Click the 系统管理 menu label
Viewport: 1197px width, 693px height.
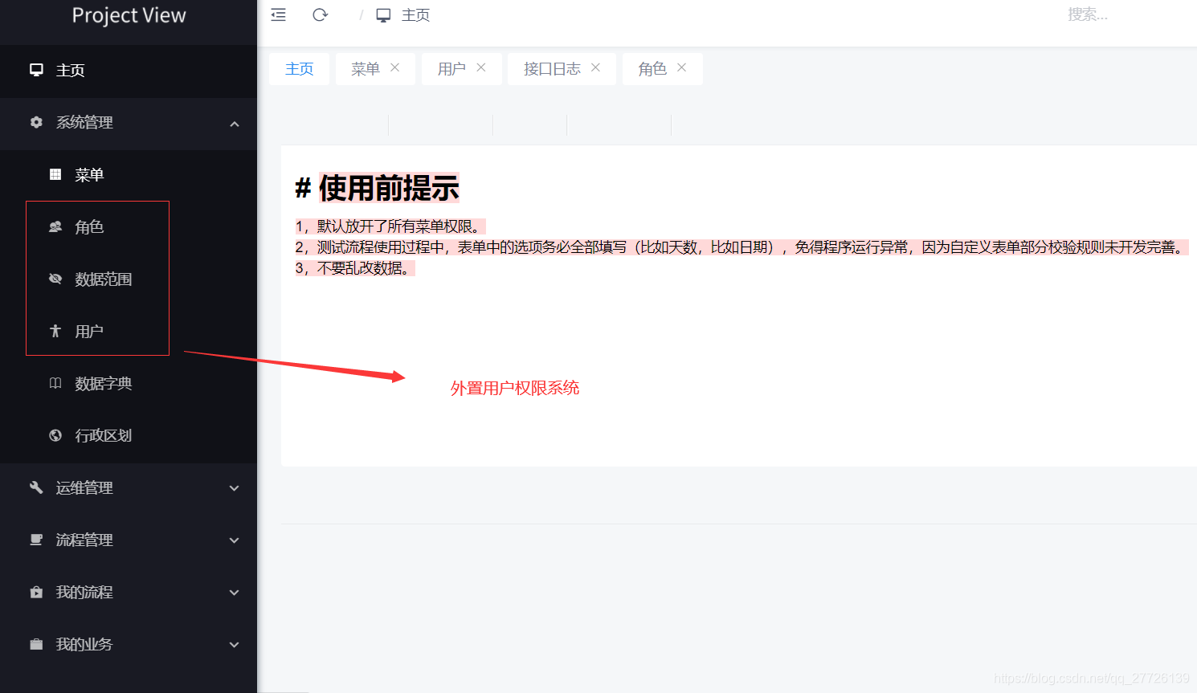pos(84,122)
